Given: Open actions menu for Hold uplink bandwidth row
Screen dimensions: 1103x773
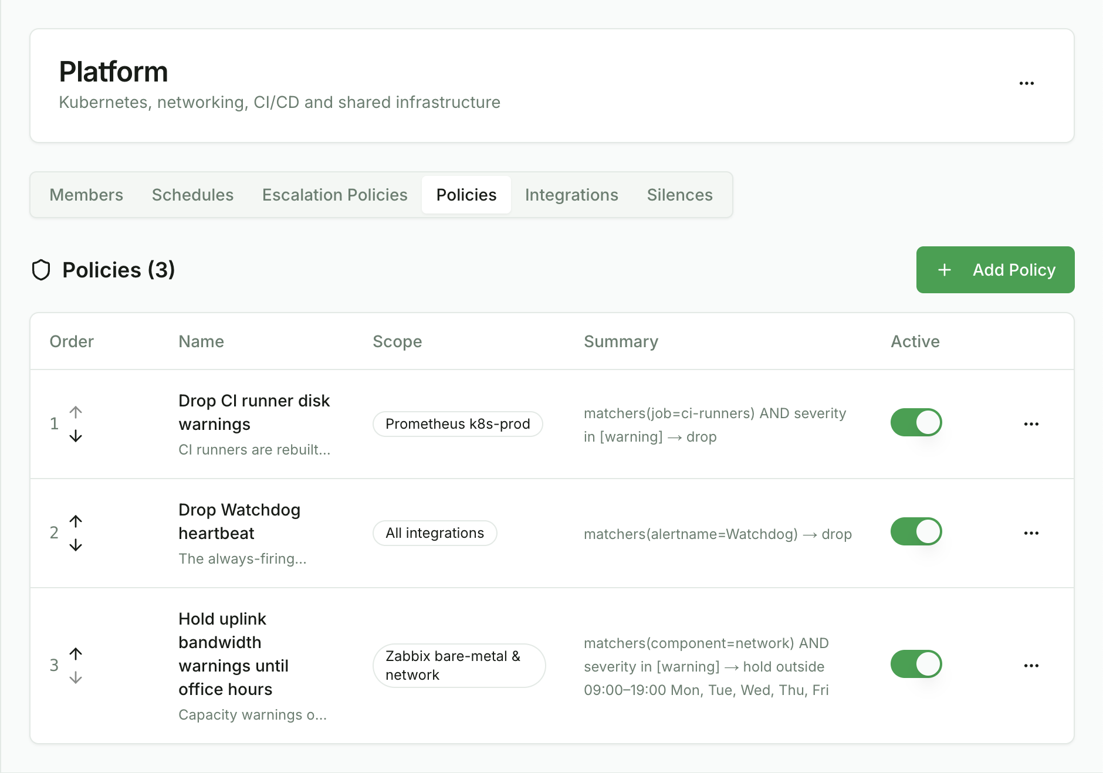Looking at the screenshot, I should pyautogui.click(x=1031, y=666).
